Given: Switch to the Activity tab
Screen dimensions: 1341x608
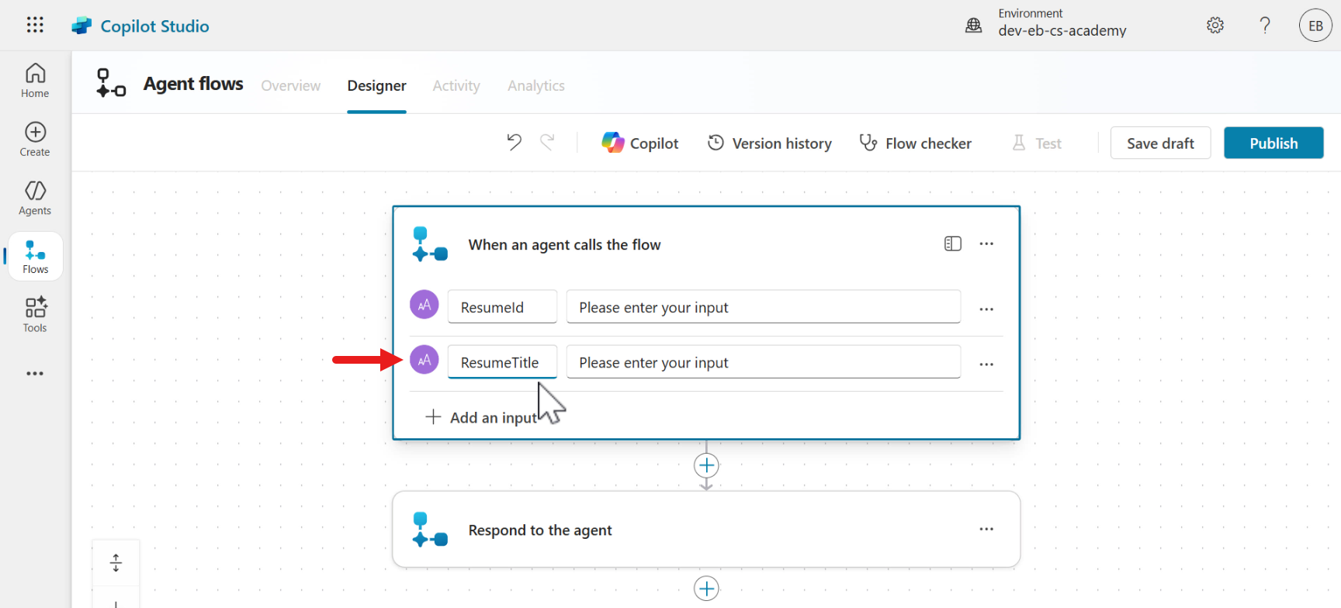Looking at the screenshot, I should [x=456, y=85].
